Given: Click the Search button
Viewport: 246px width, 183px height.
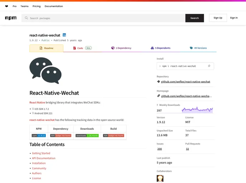Looking at the screenshot, I should click(195, 18).
